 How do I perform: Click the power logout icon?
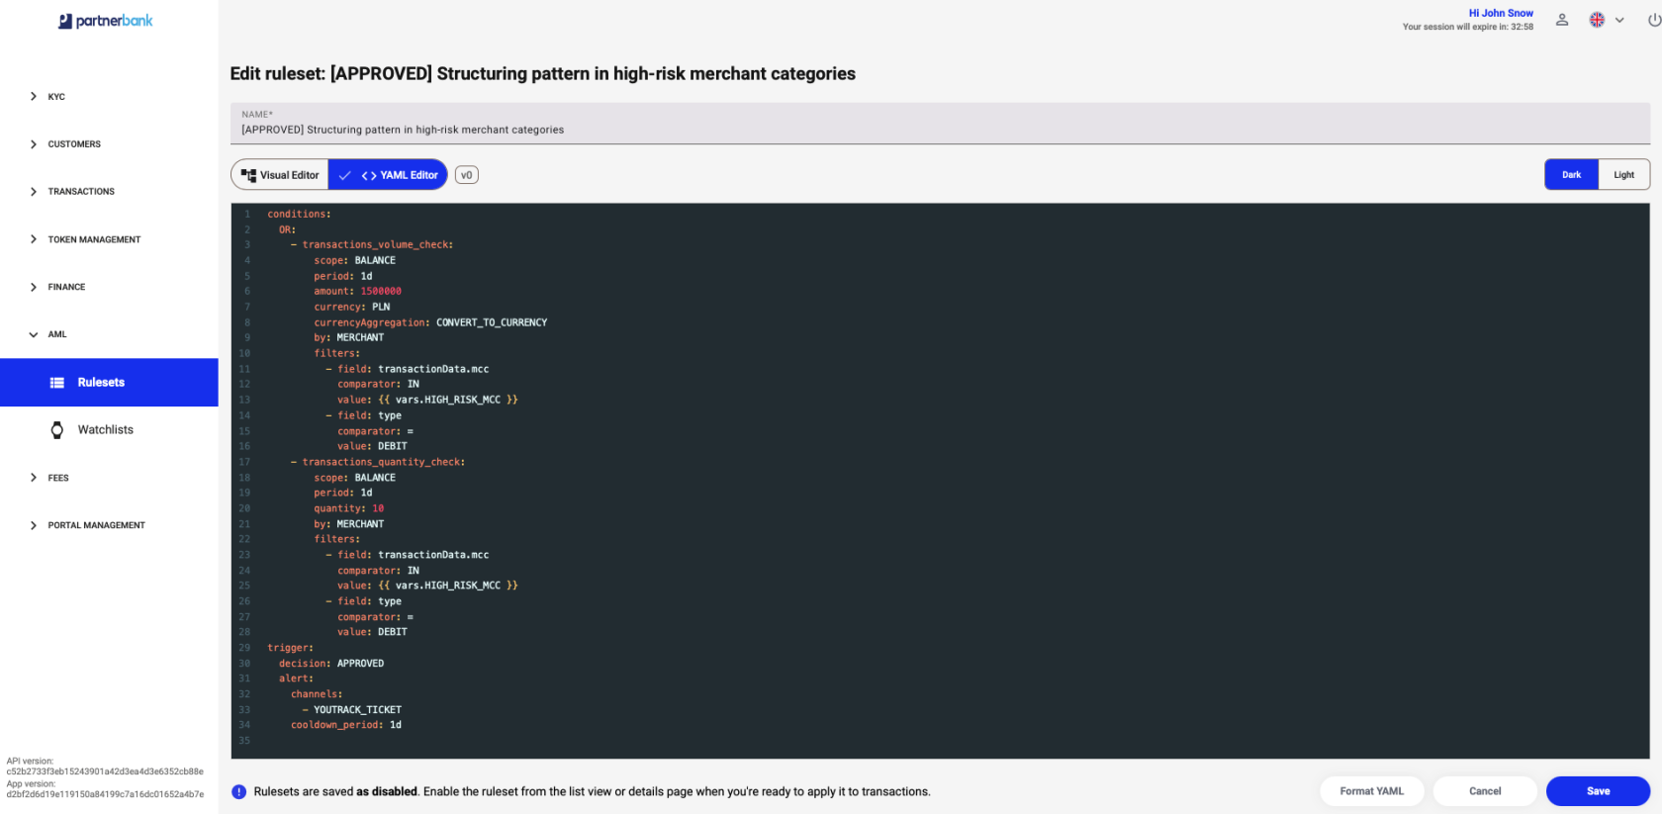(1654, 20)
